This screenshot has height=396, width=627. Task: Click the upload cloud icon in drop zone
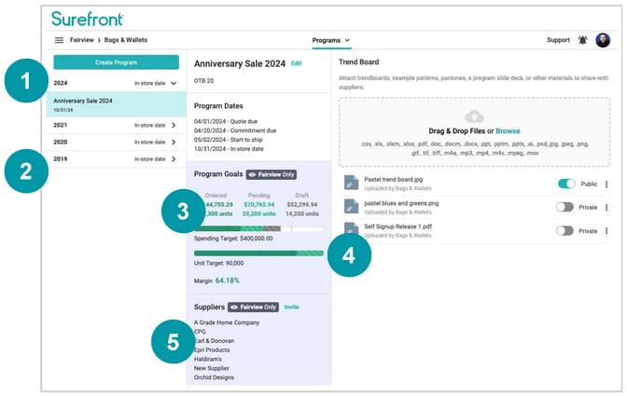(x=475, y=116)
